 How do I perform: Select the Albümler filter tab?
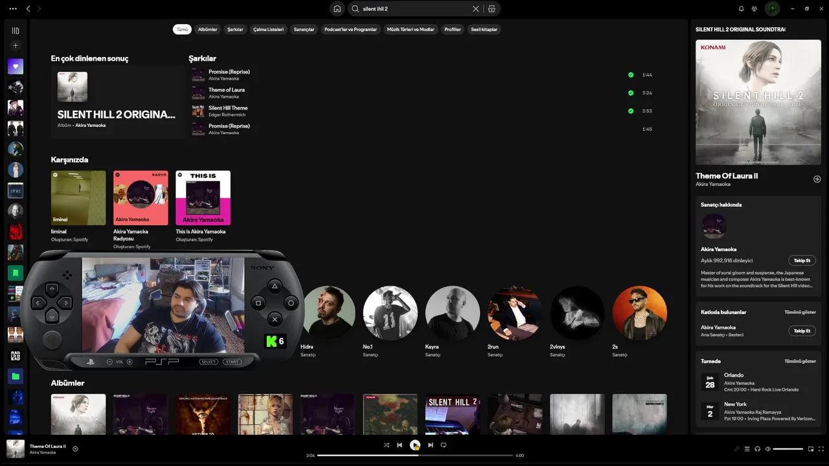(207, 29)
